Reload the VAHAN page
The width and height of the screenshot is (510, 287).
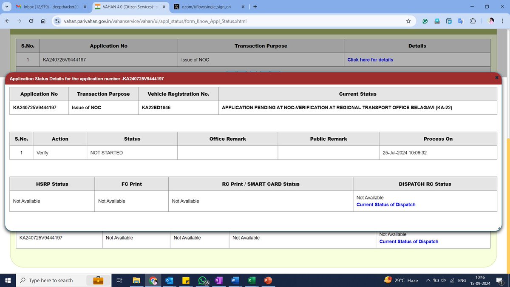31,21
